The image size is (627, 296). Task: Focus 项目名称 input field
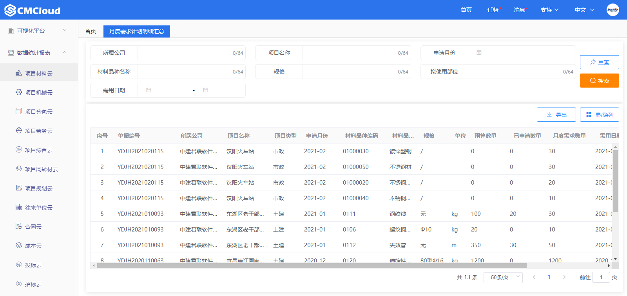point(357,53)
